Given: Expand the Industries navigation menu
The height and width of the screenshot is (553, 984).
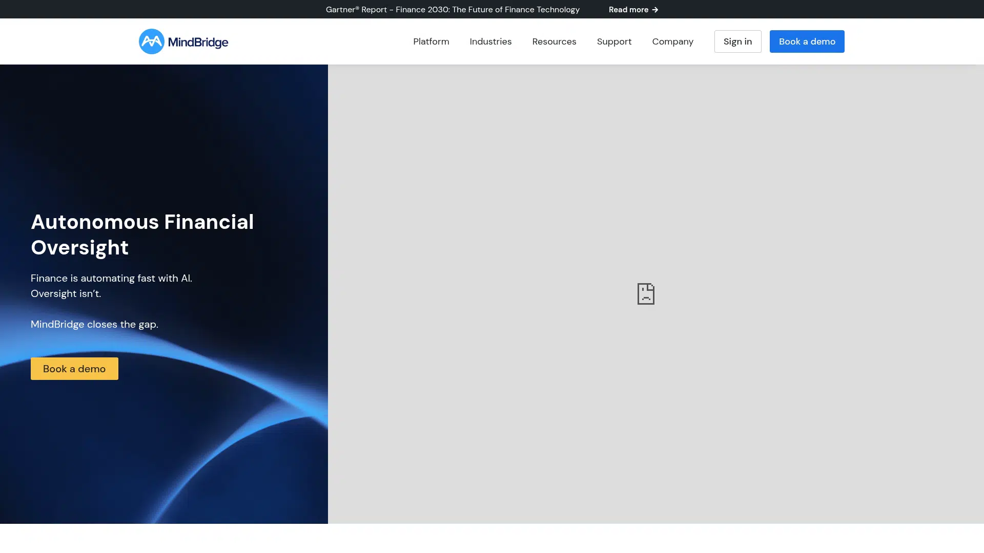Looking at the screenshot, I should point(490,41).
